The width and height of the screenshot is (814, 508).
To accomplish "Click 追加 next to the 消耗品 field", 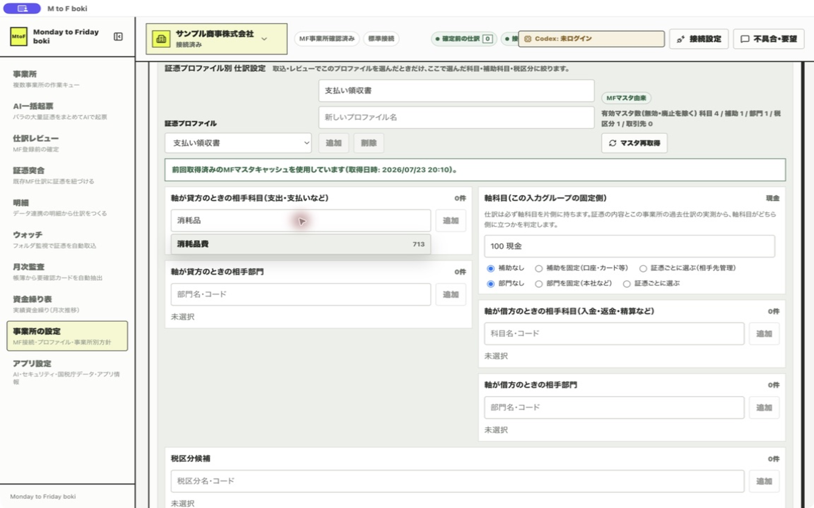I will point(451,221).
